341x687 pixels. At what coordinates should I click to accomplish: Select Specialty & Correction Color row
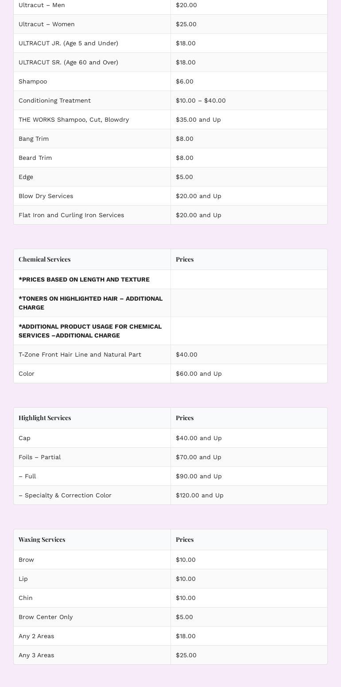pyautogui.click(x=65, y=495)
